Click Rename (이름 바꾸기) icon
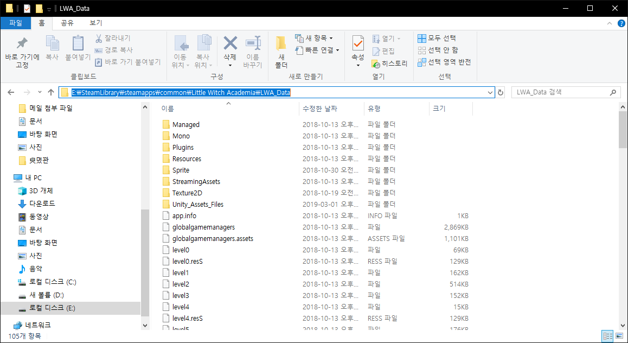The width and height of the screenshot is (628, 343). 253,43
